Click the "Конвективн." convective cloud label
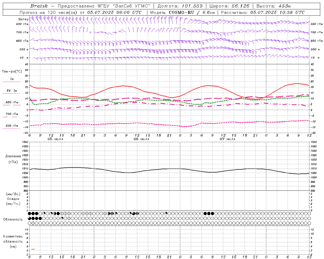This screenshot has width=324, height=259. 13,236
